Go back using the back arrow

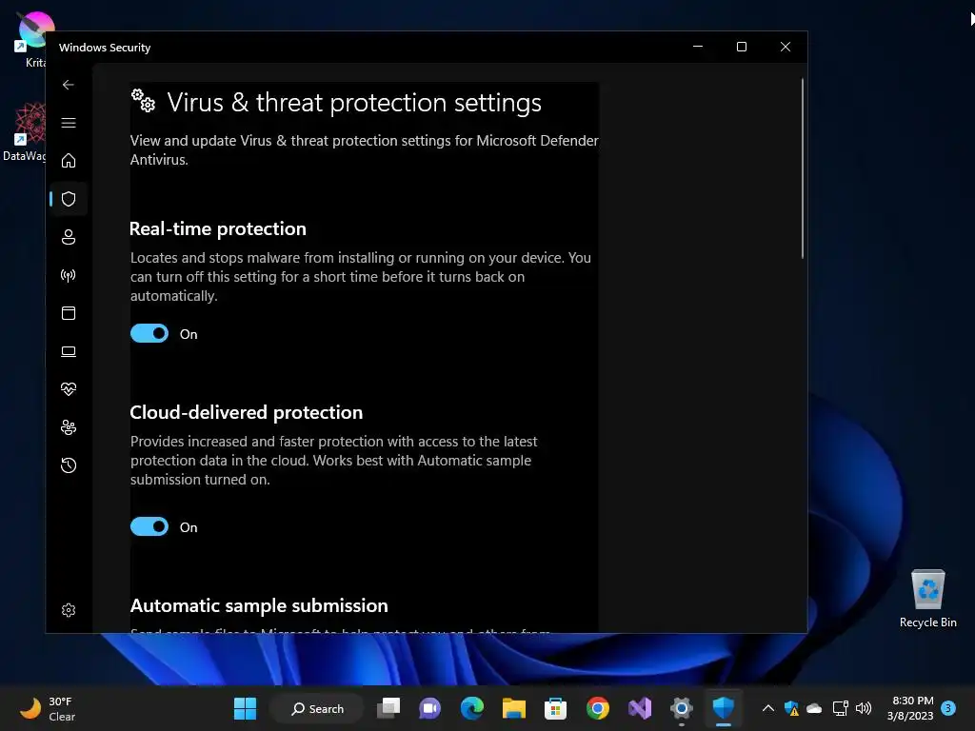[x=69, y=85]
